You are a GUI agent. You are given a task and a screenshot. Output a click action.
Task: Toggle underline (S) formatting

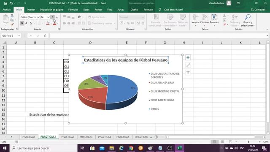tap(31, 23)
